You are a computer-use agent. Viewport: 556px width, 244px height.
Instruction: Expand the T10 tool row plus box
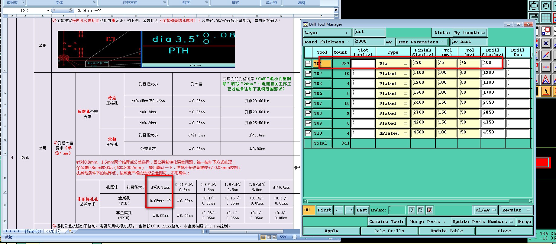(308, 133)
